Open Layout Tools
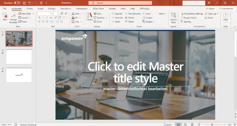237x126 pixels. point(173,18)
